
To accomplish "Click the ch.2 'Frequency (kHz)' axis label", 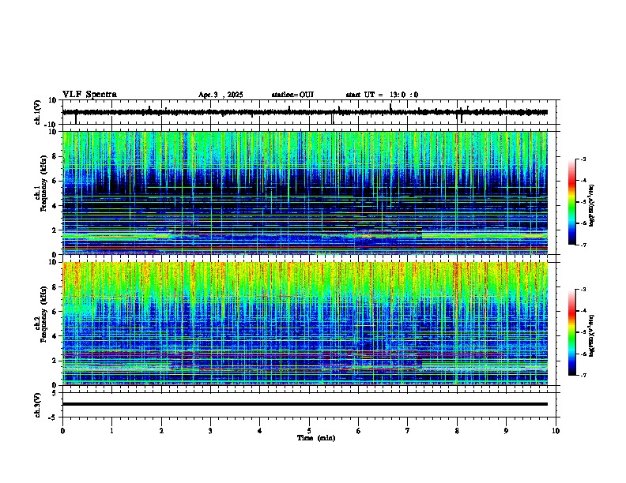I will pyautogui.click(x=43, y=314).
